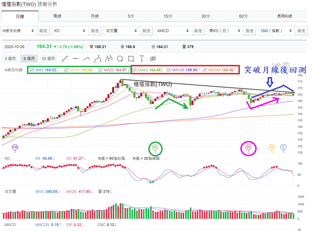Click 設定 next to K線及均線
The height and width of the screenshot is (231, 312).
[x=43, y=31]
